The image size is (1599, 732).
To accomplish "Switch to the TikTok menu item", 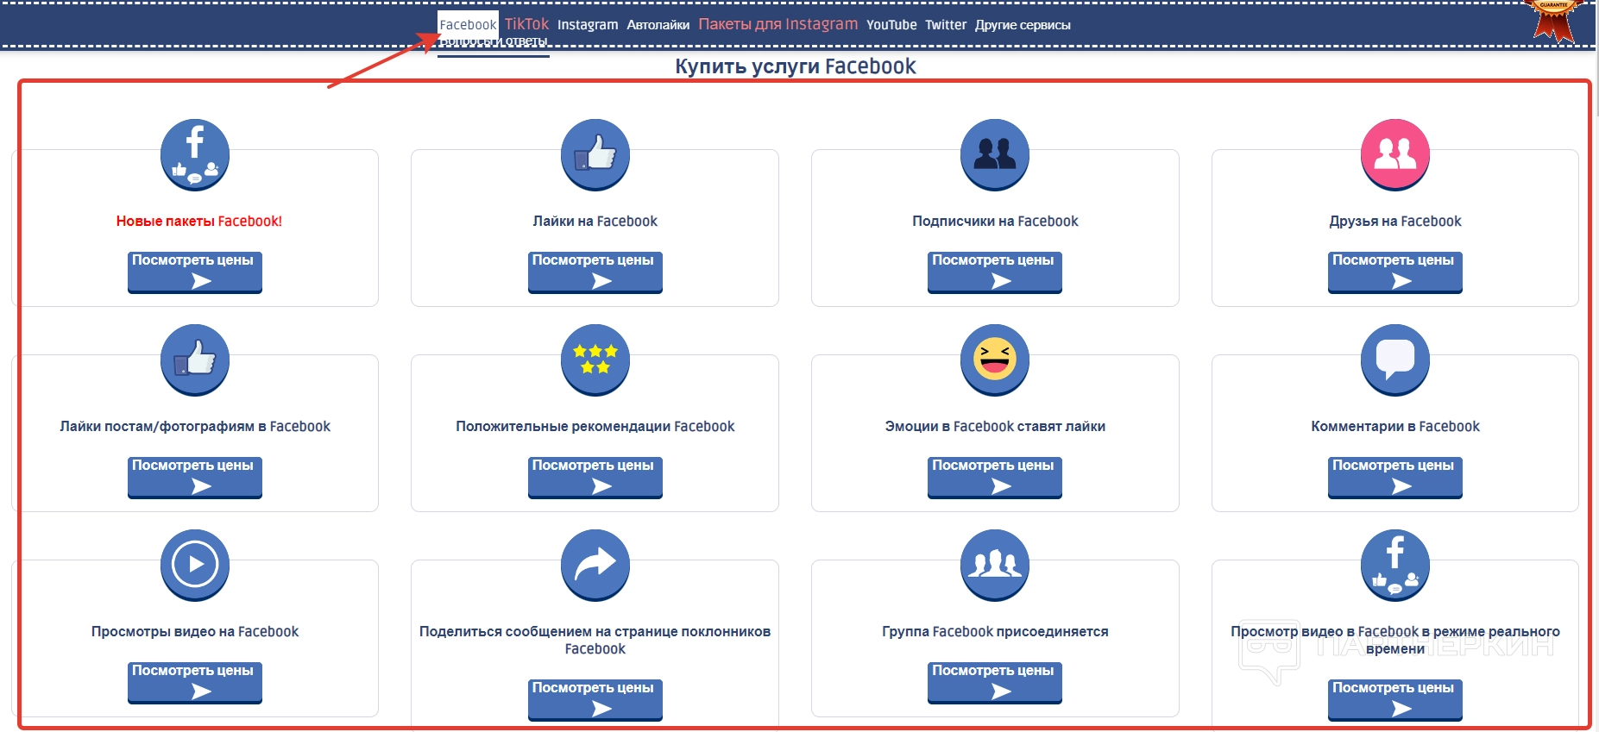I will tap(526, 24).
